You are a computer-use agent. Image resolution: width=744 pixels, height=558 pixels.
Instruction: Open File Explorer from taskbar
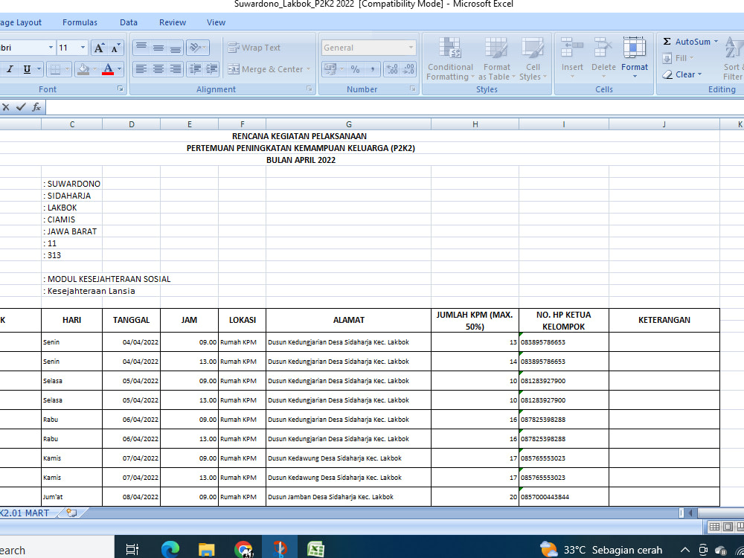(x=206, y=550)
